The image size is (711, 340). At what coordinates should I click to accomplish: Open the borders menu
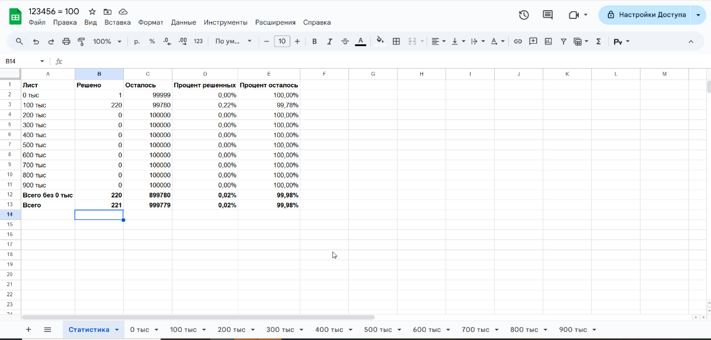(x=396, y=41)
